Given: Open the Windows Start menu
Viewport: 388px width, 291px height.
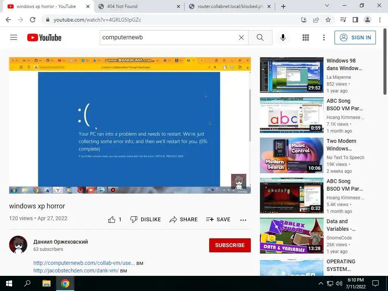Looking at the screenshot, I should pos(9,283).
